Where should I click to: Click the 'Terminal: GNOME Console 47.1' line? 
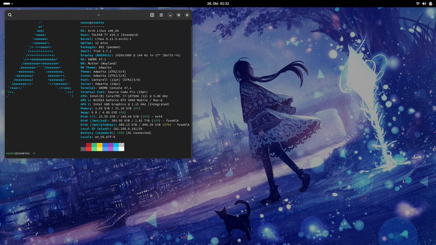[106, 88]
